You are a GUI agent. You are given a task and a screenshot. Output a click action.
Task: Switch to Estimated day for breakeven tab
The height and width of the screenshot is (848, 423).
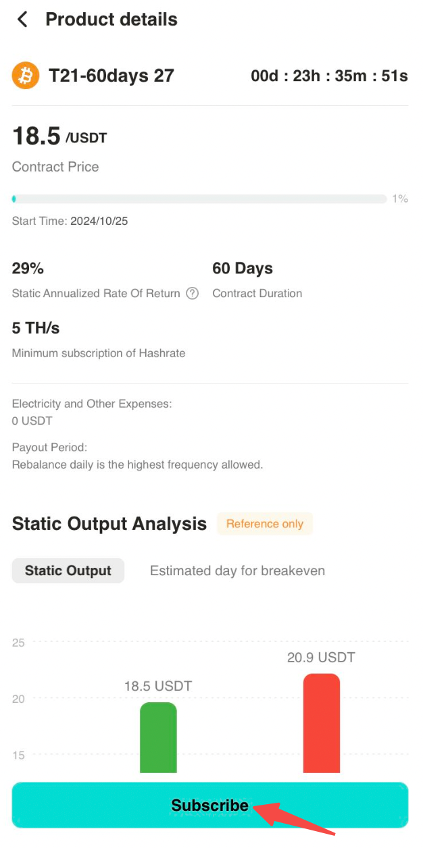(x=237, y=571)
